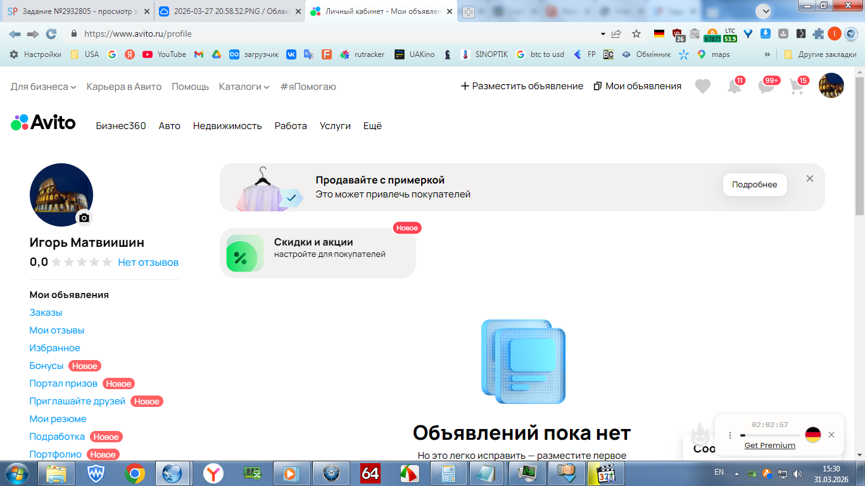Open the shopping cart with badge 15
The height and width of the screenshot is (486, 865).
coord(798,86)
